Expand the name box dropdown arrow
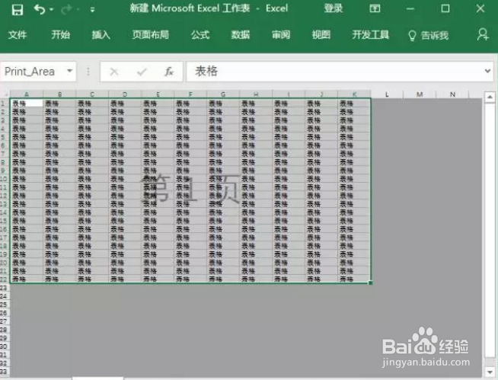Image resolution: width=498 pixels, height=380 pixels. [x=70, y=71]
